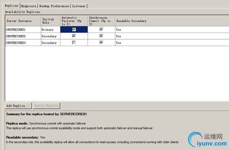Click the Secondary role cell for SERVERCORE03
This screenshot has width=229, height=150.
coord(50,43)
